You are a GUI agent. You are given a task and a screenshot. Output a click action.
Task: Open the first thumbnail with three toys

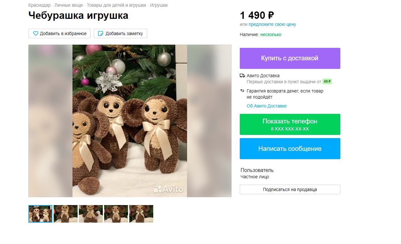[40, 214]
